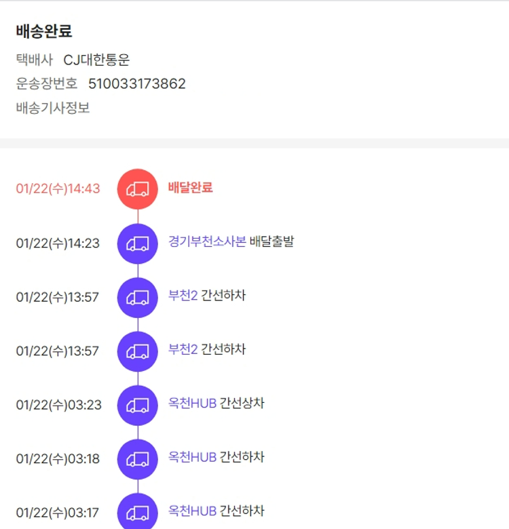Click the red 배달완료 status text
The height and width of the screenshot is (529, 509).
pyautogui.click(x=190, y=187)
